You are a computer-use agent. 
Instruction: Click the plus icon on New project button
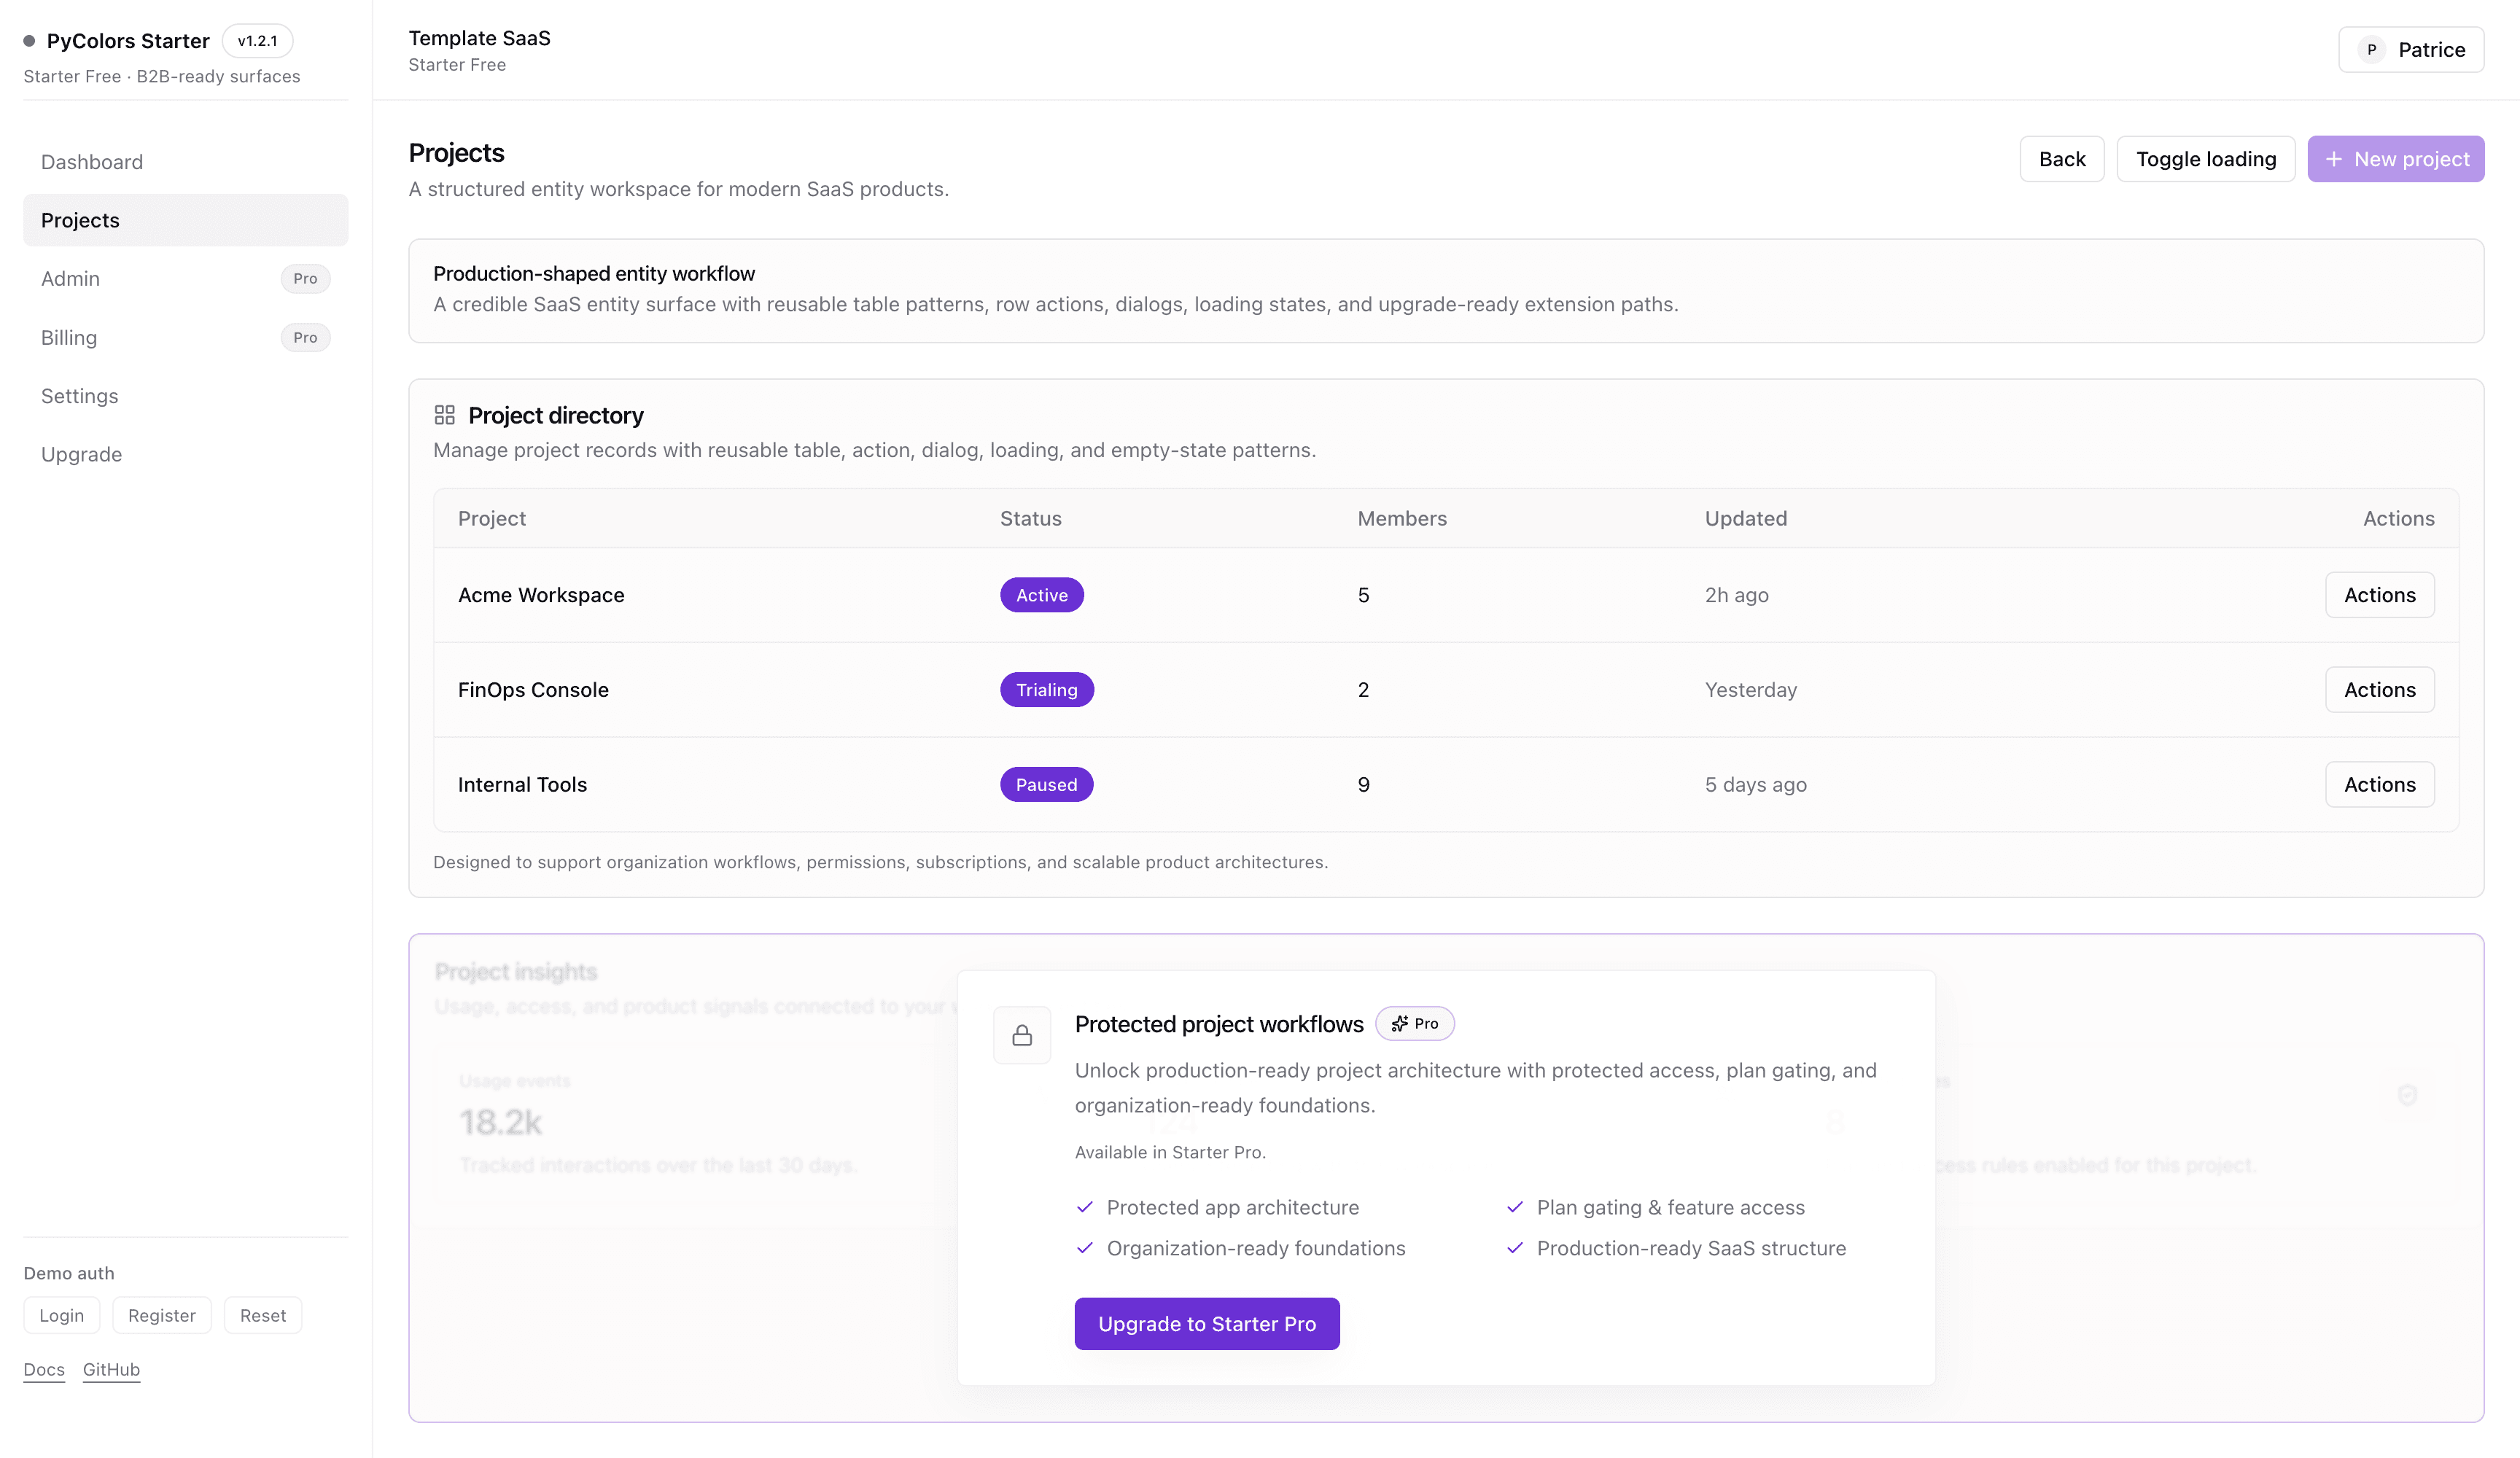point(2333,159)
